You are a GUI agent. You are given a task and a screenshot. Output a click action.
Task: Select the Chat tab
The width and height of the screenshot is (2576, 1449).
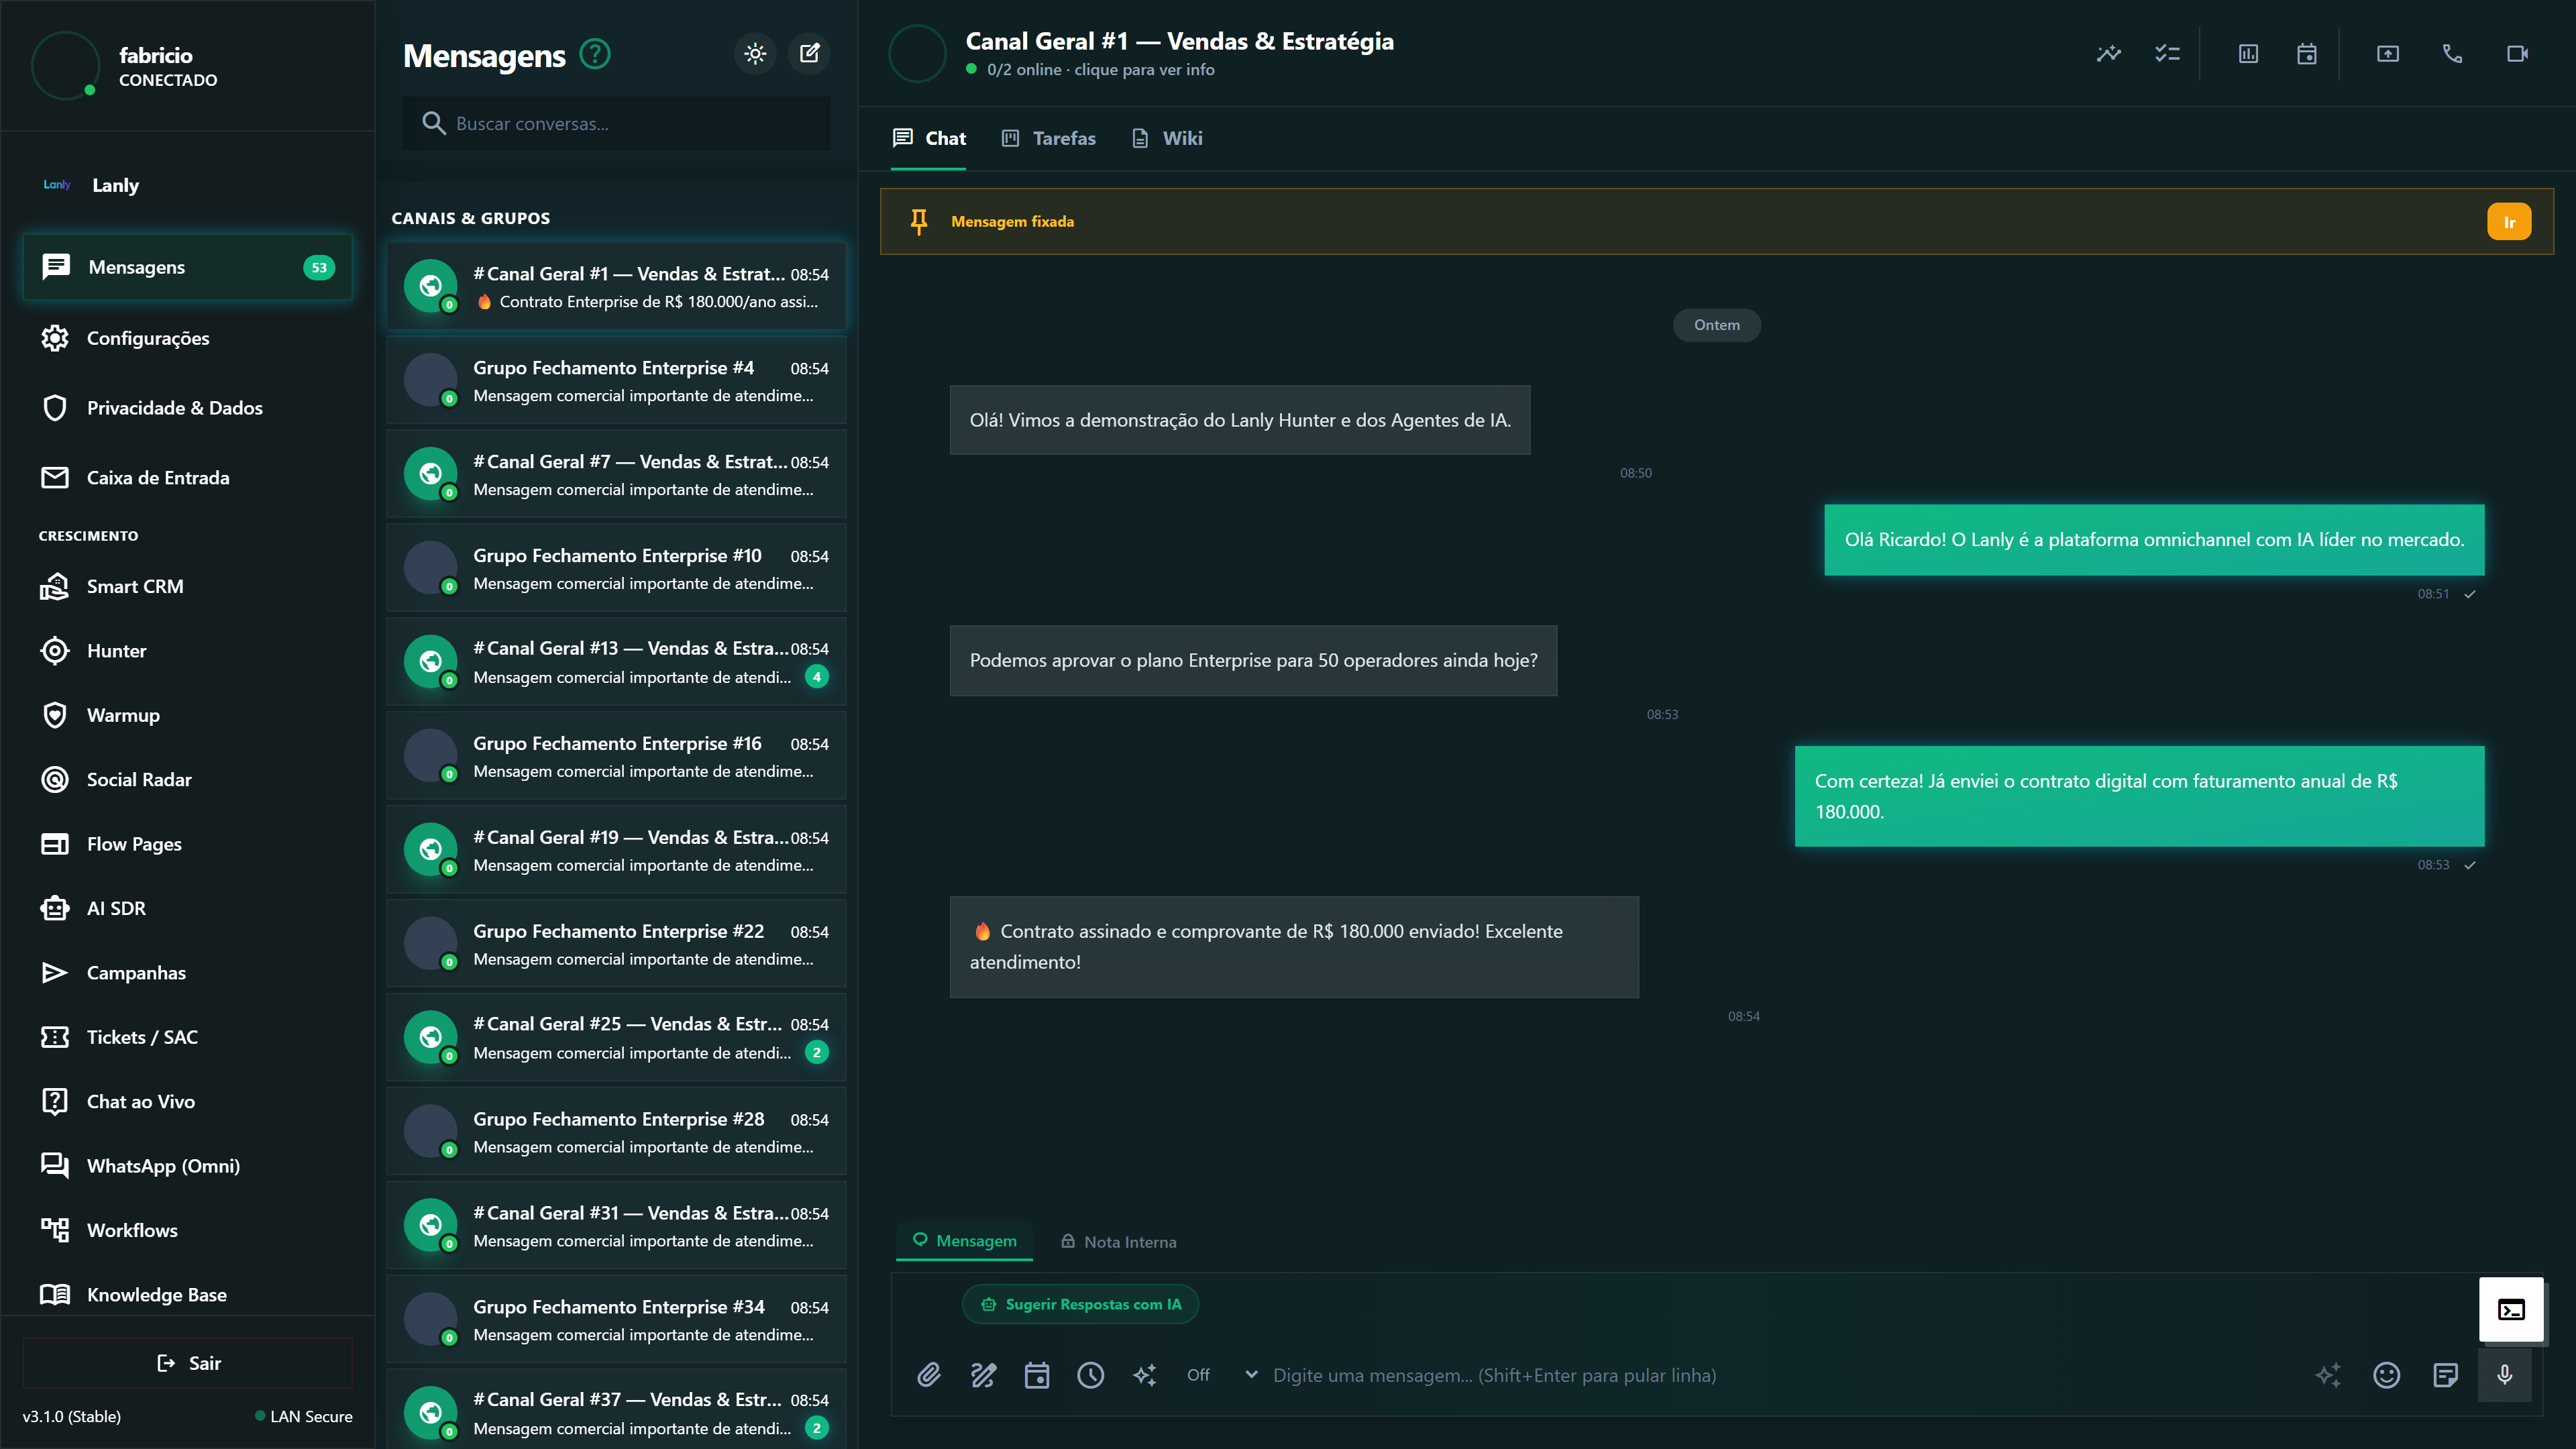point(929,138)
